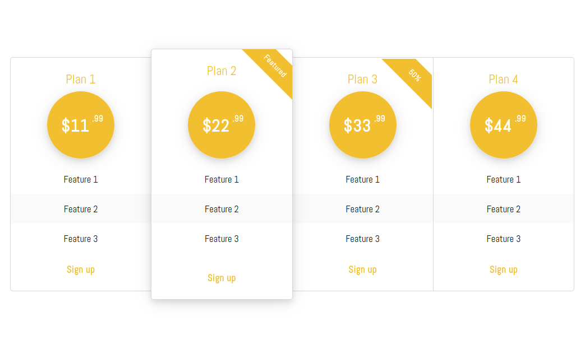Select the Plan 1 heading
Viewport: 585px width, 349px height.
click(x=81, y=80)
